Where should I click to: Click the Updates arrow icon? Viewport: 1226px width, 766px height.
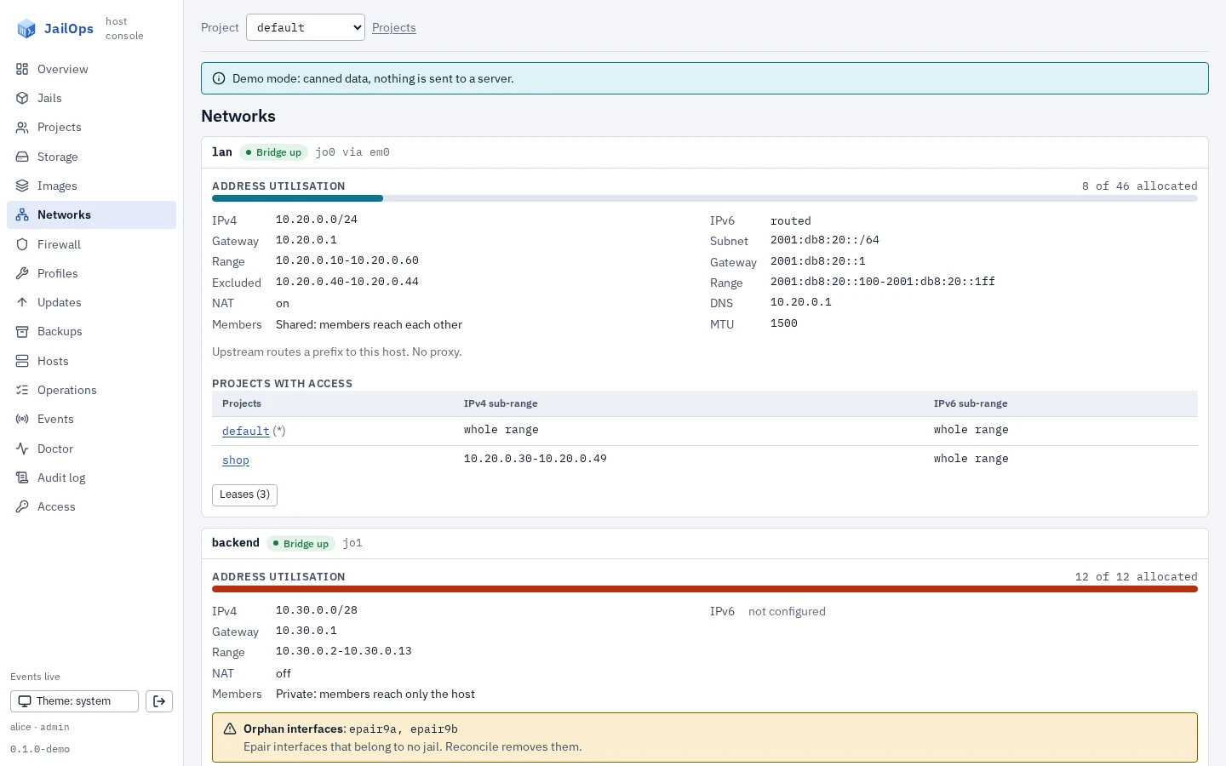22,302
